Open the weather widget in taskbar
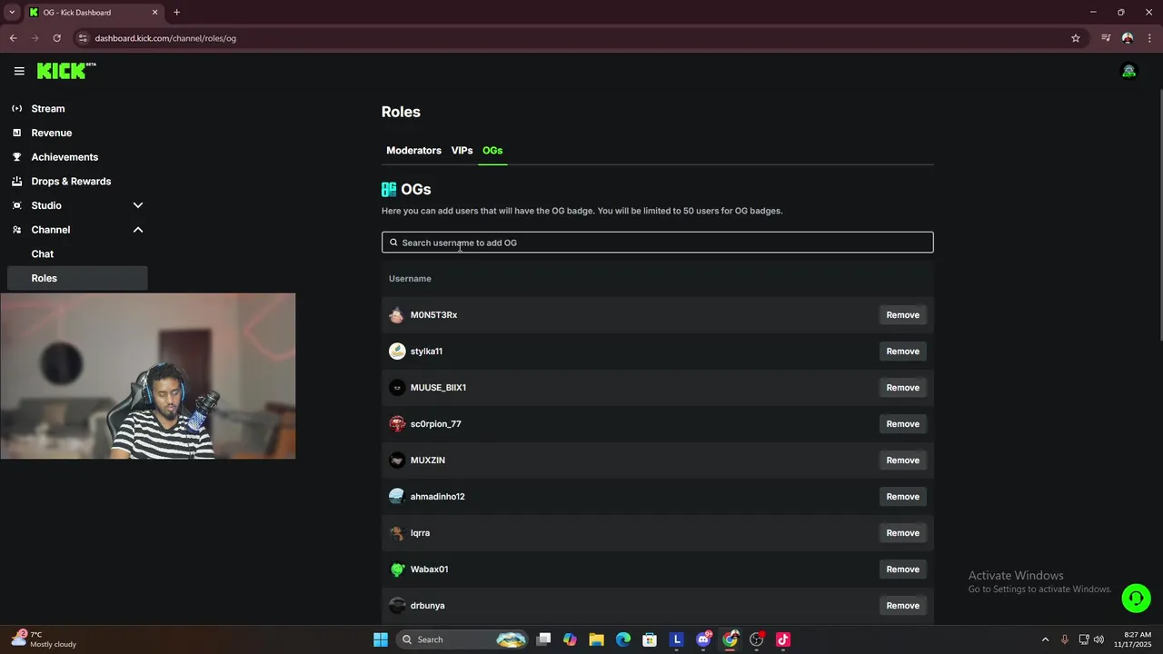 44,639
